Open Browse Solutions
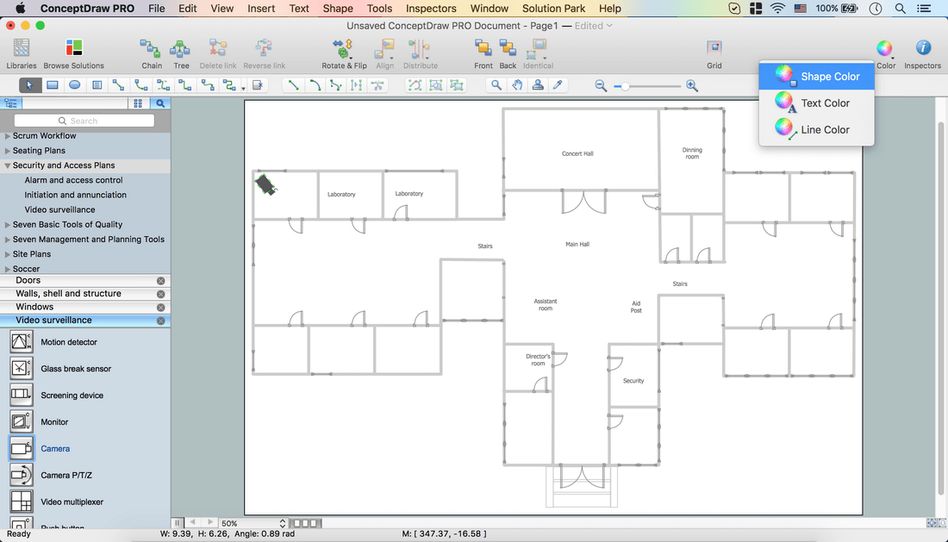Image resolution: width=948 pixels, height=542 pixels. coord(74,53)
